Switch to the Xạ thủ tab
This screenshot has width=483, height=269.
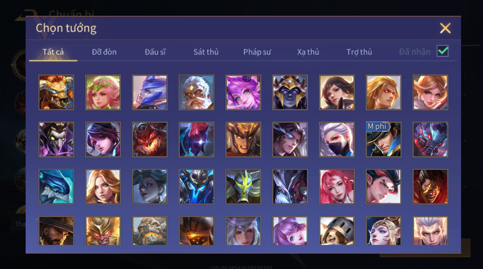tap(308, 52)
